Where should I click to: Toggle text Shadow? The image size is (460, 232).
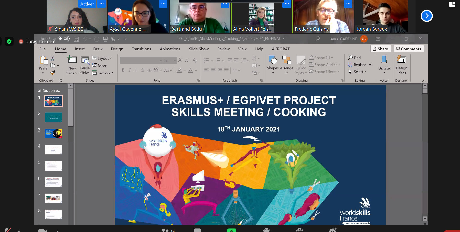point(143,70)
